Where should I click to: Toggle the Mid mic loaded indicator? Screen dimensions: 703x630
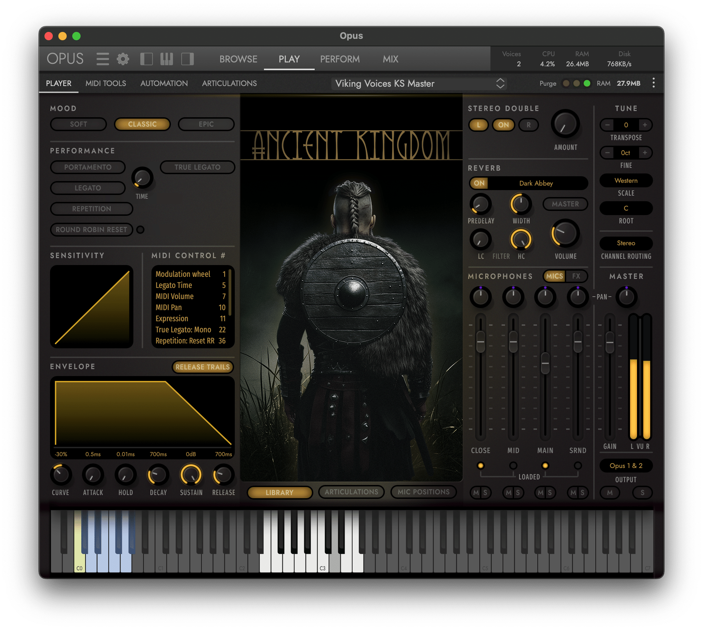point(513,466)
